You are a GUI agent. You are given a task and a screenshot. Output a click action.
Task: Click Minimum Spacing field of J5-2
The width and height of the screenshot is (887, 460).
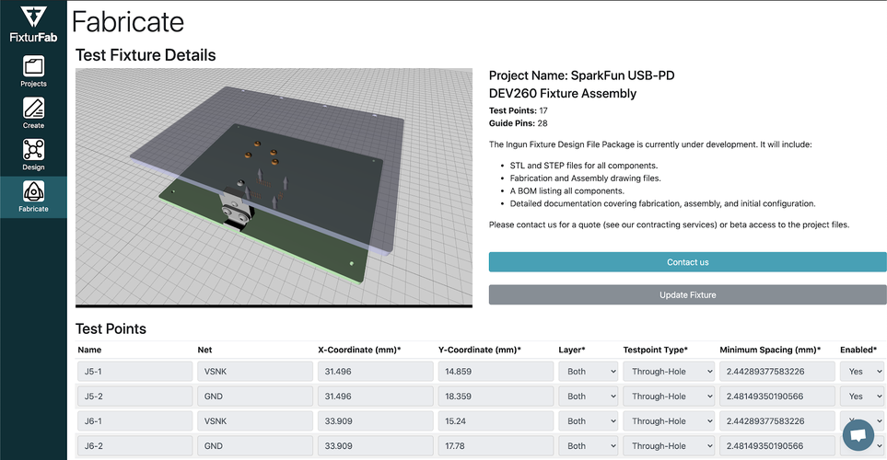click(x=777, y=397)
